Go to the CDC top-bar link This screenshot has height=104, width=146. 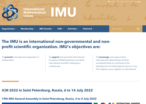(x=118, y=2)
